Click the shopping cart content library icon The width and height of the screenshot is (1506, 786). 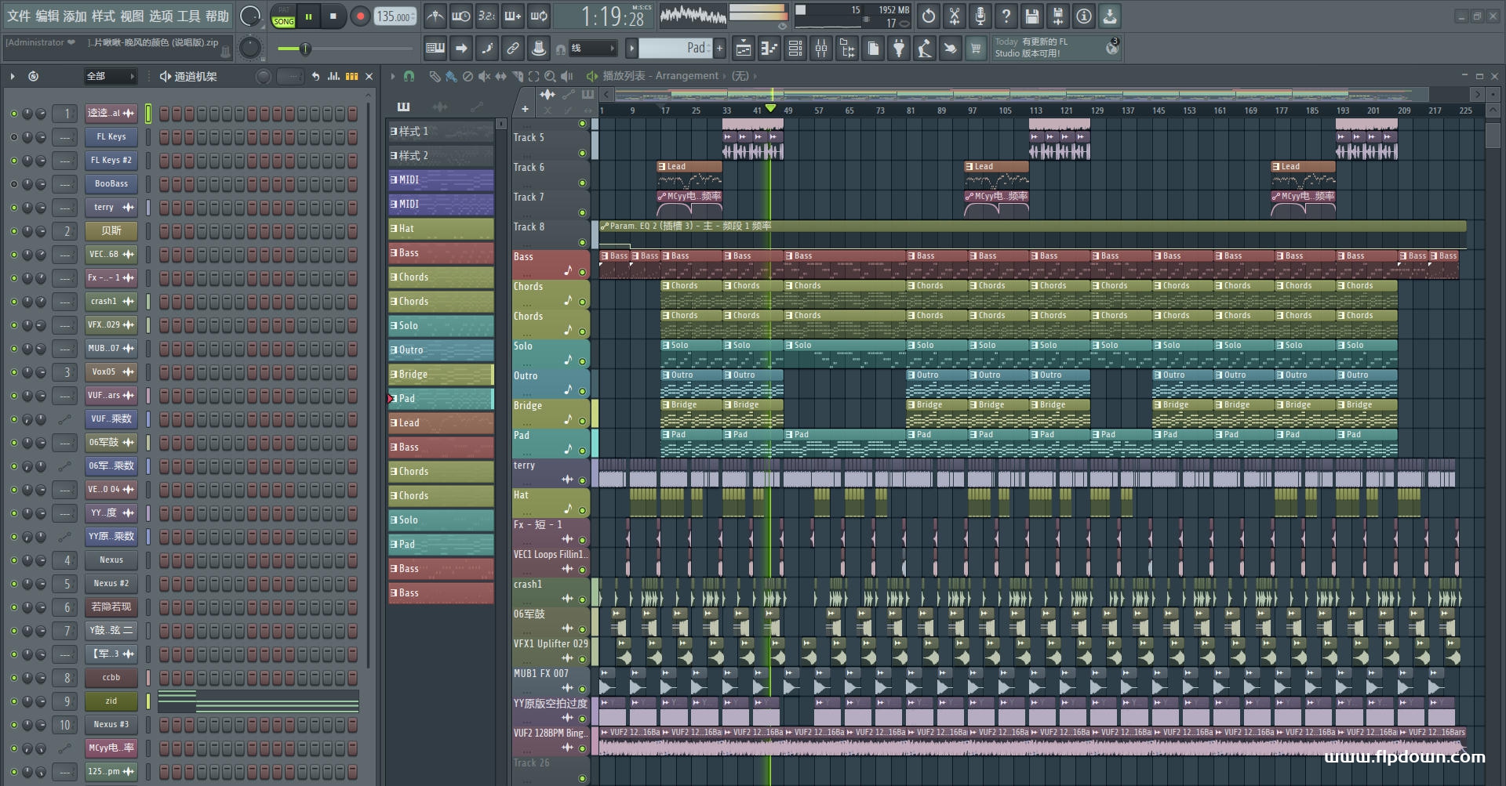pos(976,49)
